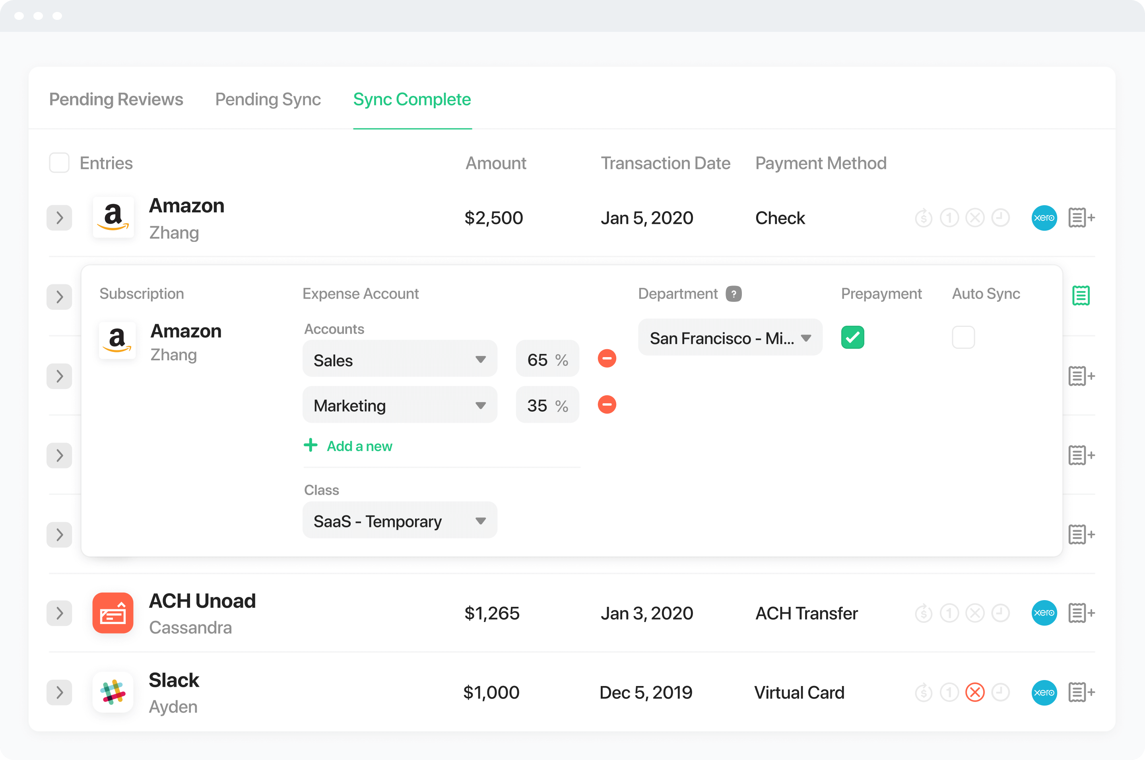Click clock icon in Amazon row
The height and width of the screenshot is (760, 1145).
point(1000,218)
